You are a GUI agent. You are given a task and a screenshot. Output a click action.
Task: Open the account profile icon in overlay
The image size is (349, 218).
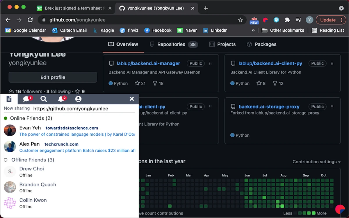[x=78, y=99]
